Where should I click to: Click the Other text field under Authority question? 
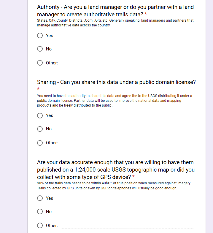(128, 63)
